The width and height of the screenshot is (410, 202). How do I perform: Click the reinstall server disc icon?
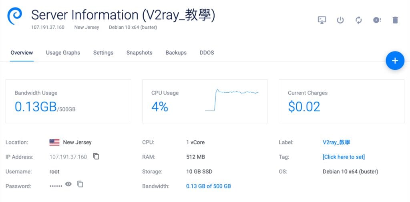377,20
